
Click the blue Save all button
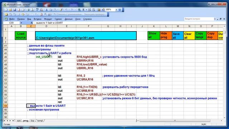[178, 35]
